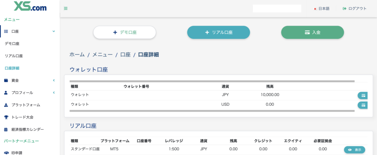Click the 経済指標カレンダー calendar icon
Viewport: 377px width, 155px height.
pyautogui.click(x=6, y=129)
